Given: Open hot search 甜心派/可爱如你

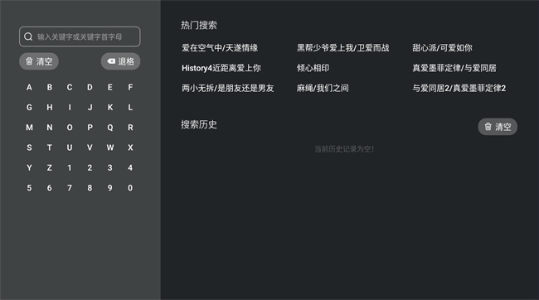Looking at the screenshot, I should point(442,48).
